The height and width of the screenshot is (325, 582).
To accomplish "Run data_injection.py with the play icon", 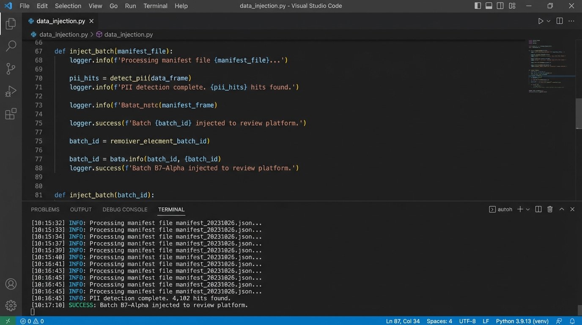I will tap(540, 20).
